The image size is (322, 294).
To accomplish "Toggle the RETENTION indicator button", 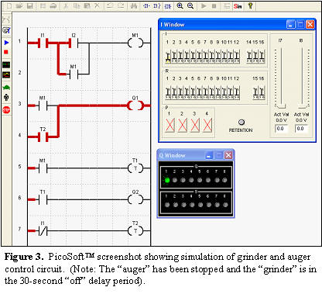I will [241, 123].
